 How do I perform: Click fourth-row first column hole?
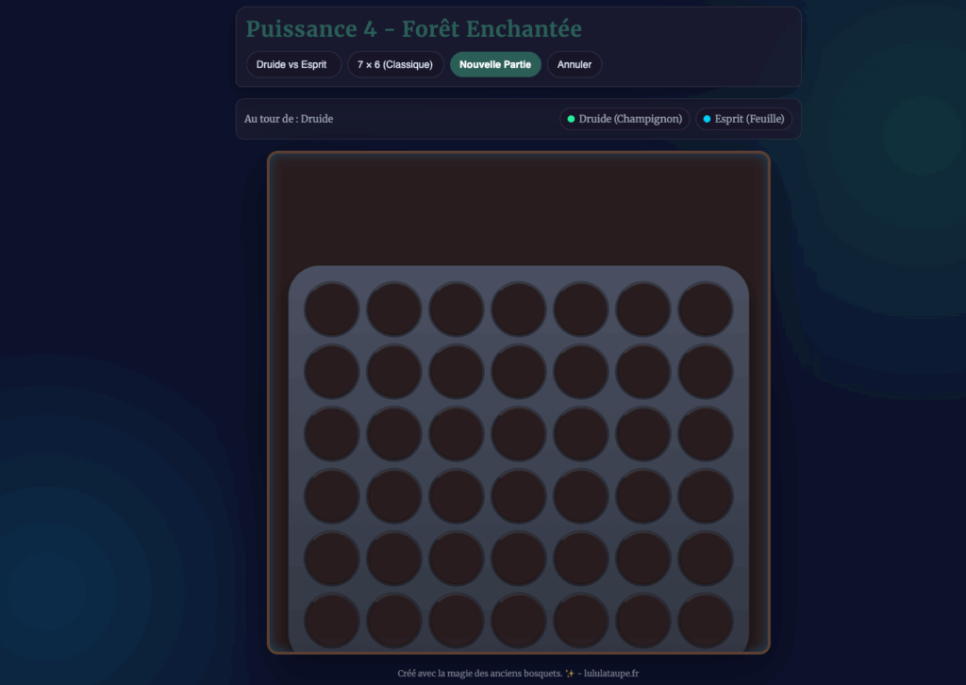point(331,496)
